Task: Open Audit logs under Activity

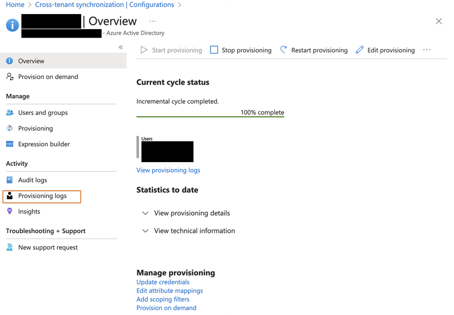Action: tap(32, 180)
